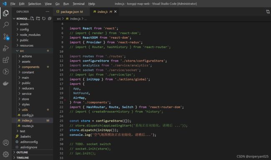Click the configureStore({}) call on line 25

click(113, 121)
